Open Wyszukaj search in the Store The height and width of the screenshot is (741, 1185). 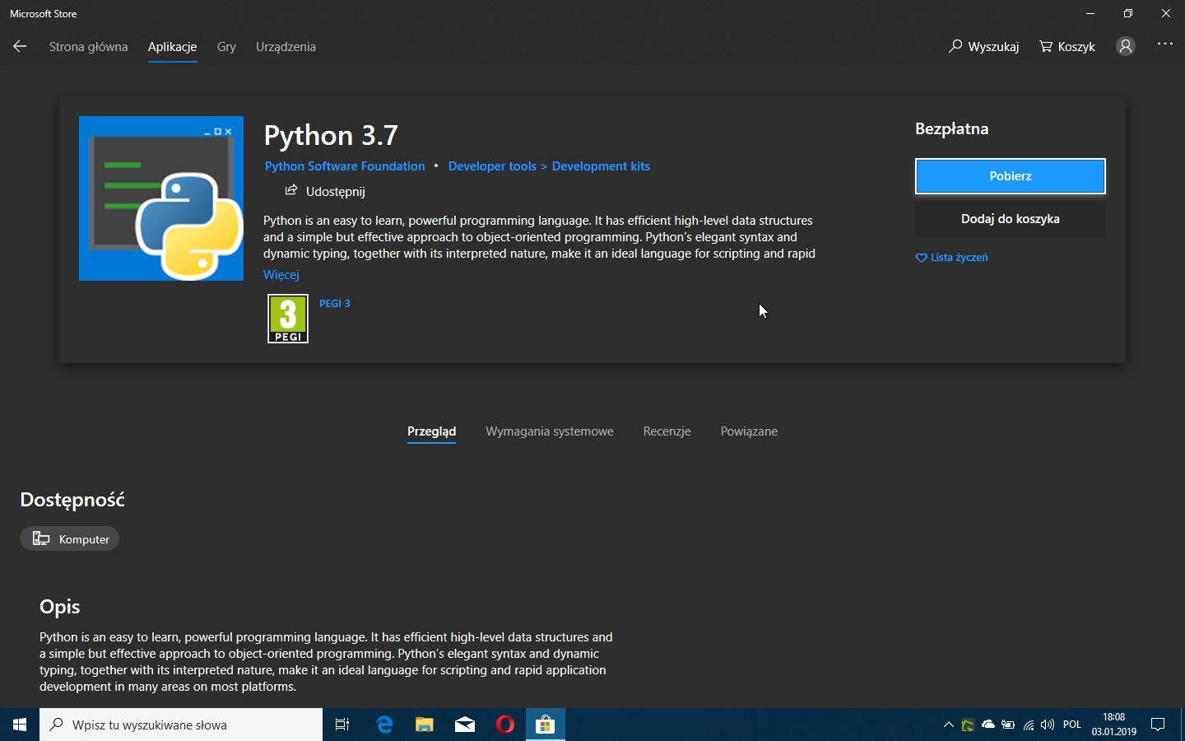[x=983, y=47]
